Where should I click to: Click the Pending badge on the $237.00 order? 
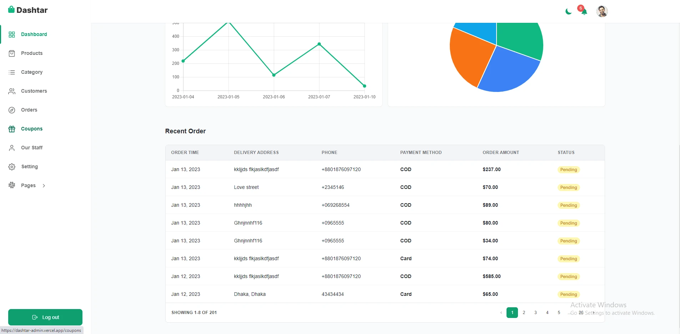(569, 170)
